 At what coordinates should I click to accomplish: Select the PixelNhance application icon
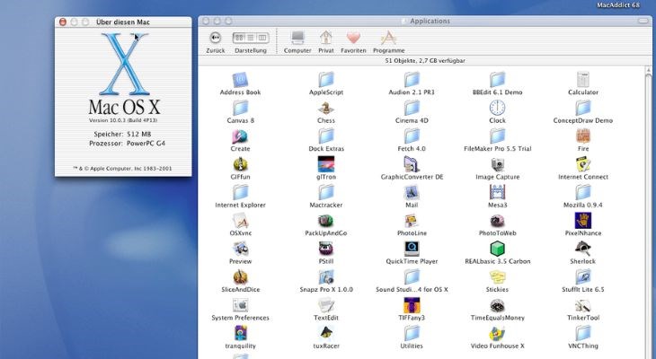click(583, 221)
